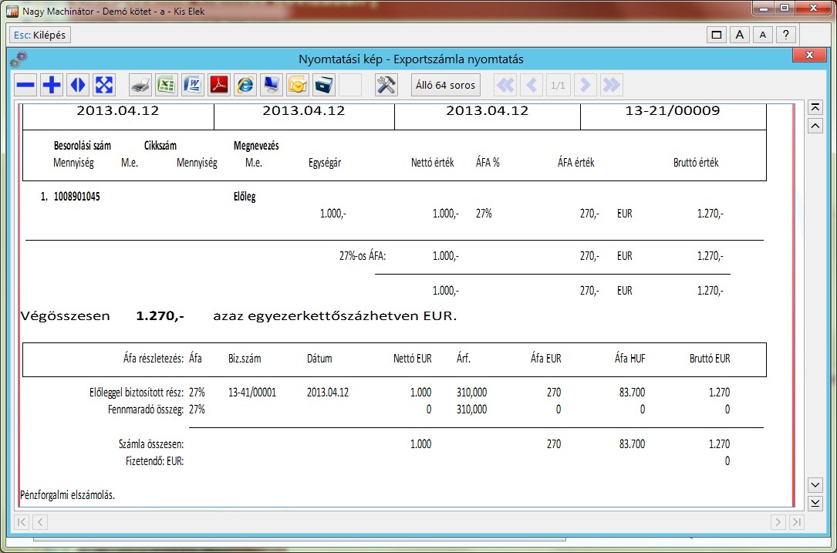Zoom out with the minus icon
Image resolution: width=837 pixels, height=553 pixels.
pyautogui.click(x=25, y=85)
